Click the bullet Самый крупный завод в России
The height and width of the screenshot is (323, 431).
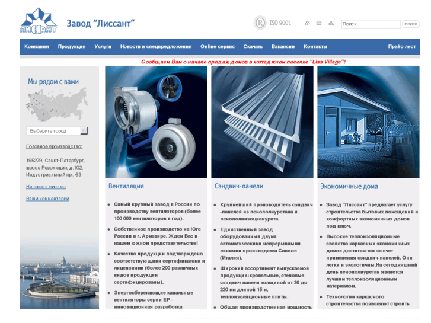click(x=157, y=212)
